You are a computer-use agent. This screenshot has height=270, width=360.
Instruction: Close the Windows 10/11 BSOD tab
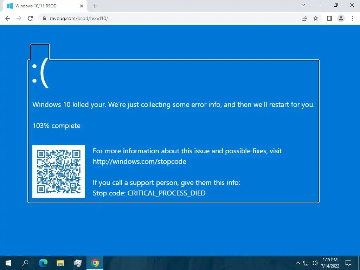82,6
